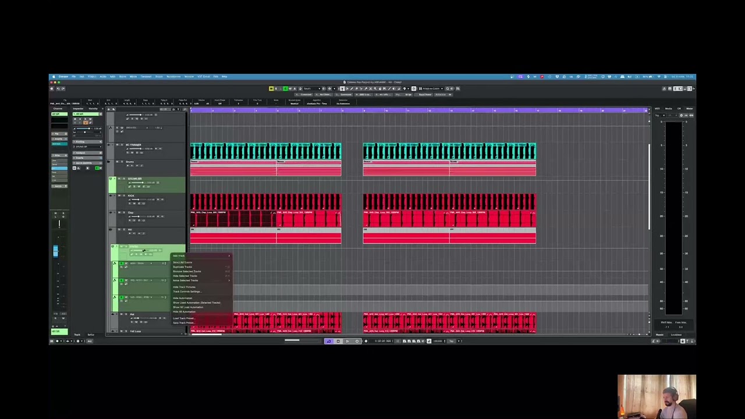The image size is (745, 419).
Task: Select the Draw pencil tool
Action: coord(352,88)
